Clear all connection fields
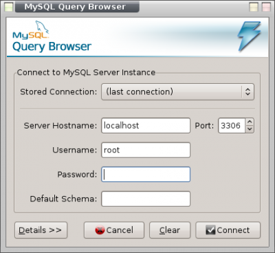Viewport: 275px width, 253px height. tap(170, 230)
